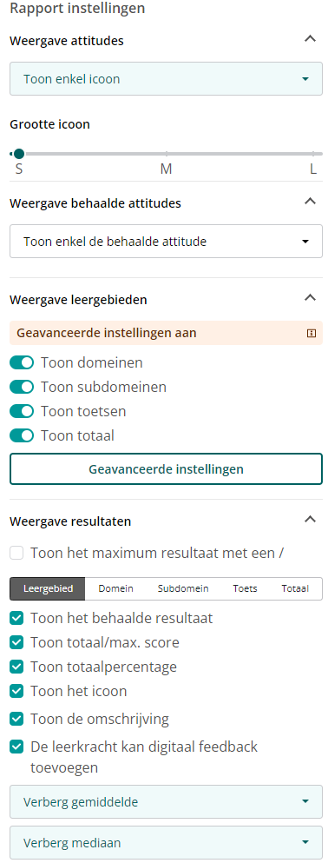Viewport: 328px width, 863px height.
Task: Switch to the Toets tab
Action: pos(245,588)
